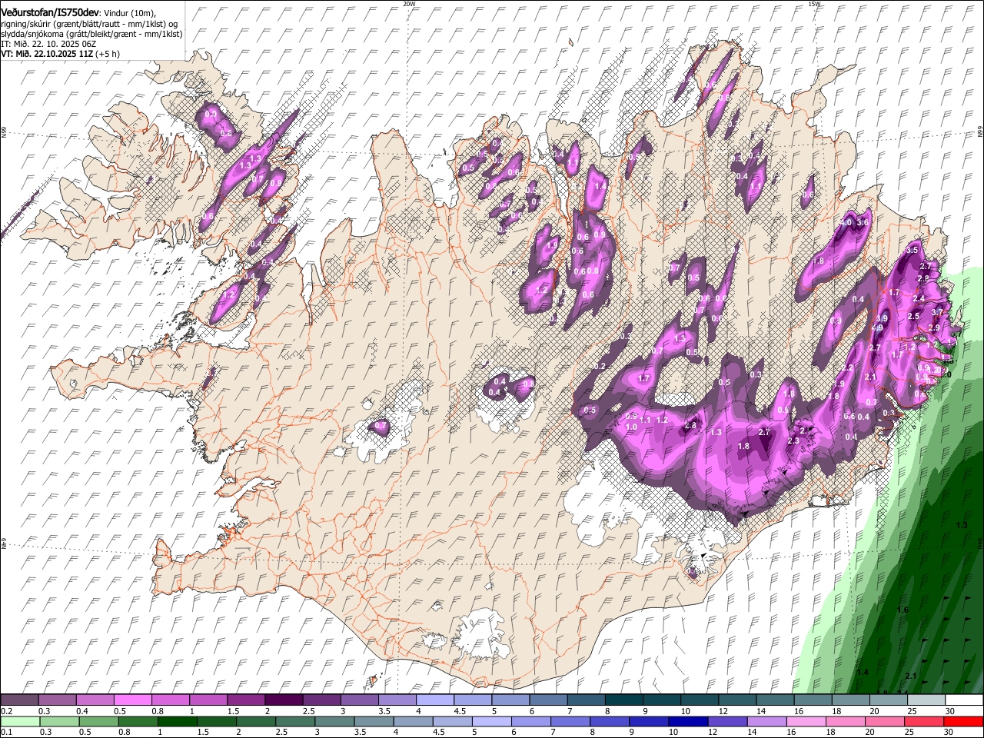Choose the dark mauve 0.2–0.3 legend swatch
984x738 pixels.
pyautogui.click(x=19, y=700)
